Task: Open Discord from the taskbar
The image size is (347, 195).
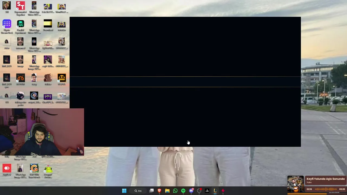Action: pos(191,191)
